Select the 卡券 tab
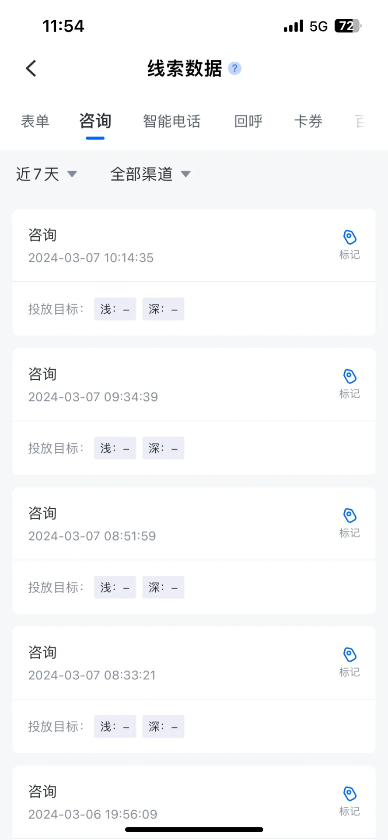Viewport: 388px width, 840px height. click(308, 121)
